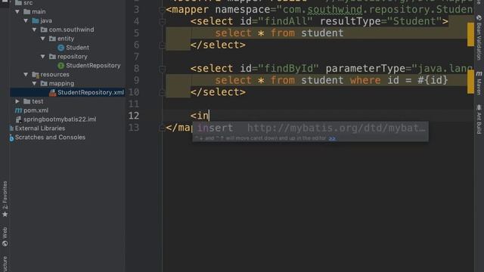Click line number 9 in gutter
The height and width of the screenshot is (272, 484).
pyautogui.click(x=136, y=81)
